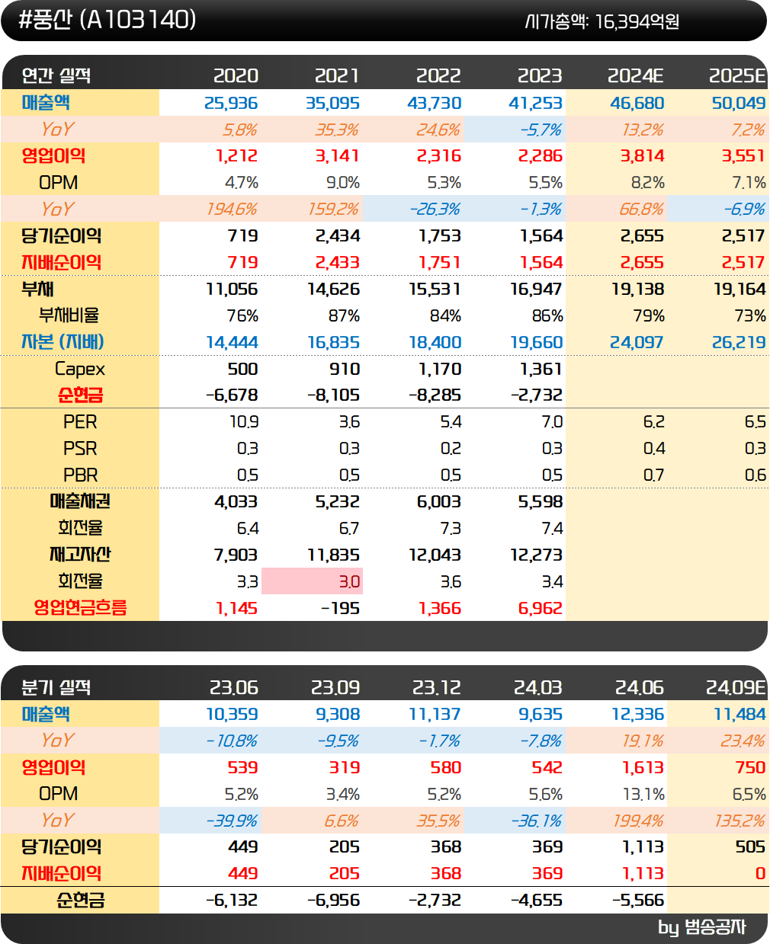Viewport: 770px width, 944px height.
Task: Click the 2025E operating profit YoY -6.9%
Action: (x=744, y=209)
